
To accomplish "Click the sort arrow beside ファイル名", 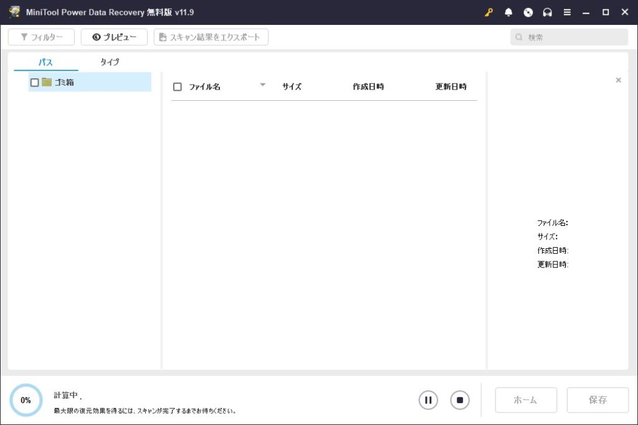I will click(x=262, y=85).
